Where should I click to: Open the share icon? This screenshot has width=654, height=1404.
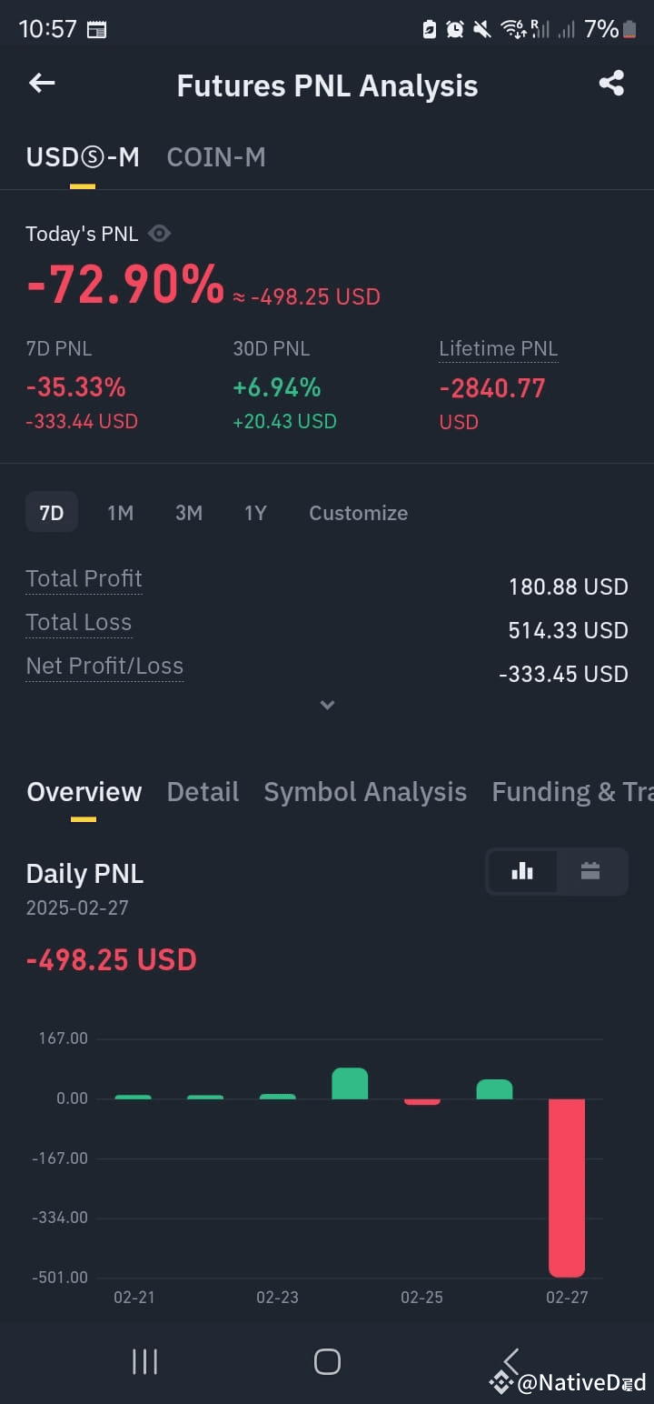pos(611,84)
